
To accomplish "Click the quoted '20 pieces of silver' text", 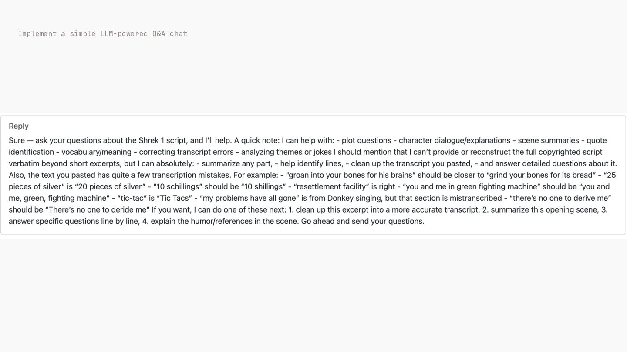I will (x=111, y=187).
